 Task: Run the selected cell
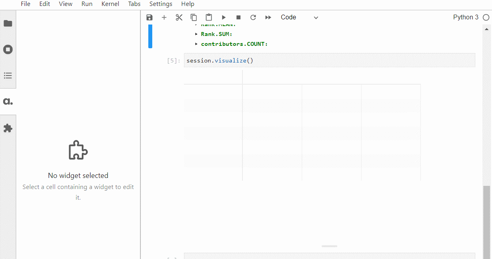(x=223, y=17)
